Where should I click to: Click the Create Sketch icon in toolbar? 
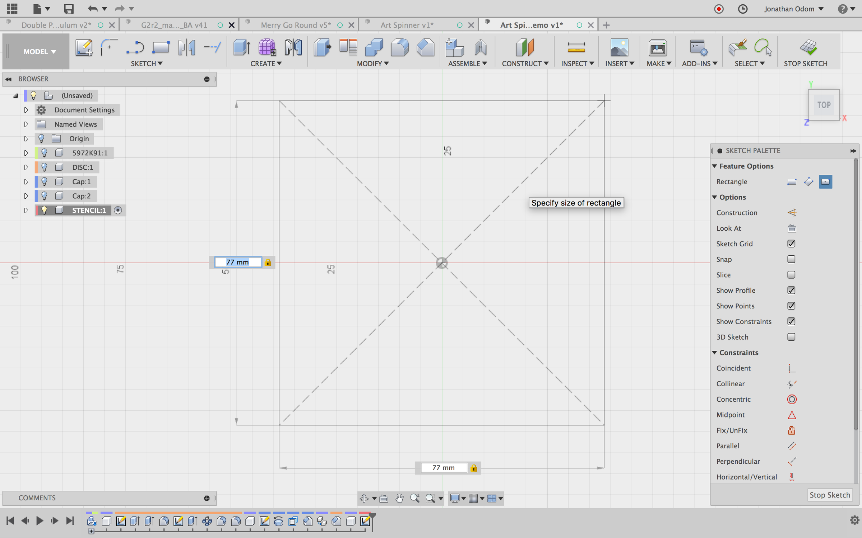point(84,48)
